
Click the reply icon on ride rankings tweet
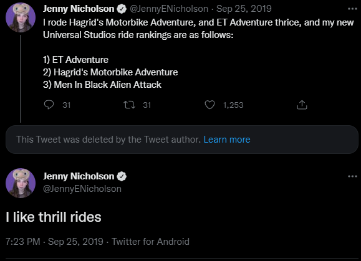tap(49, 105)
